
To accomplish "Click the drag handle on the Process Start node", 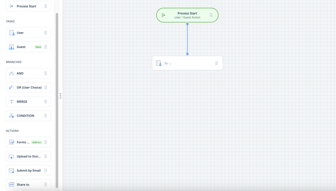I will 210,15.
